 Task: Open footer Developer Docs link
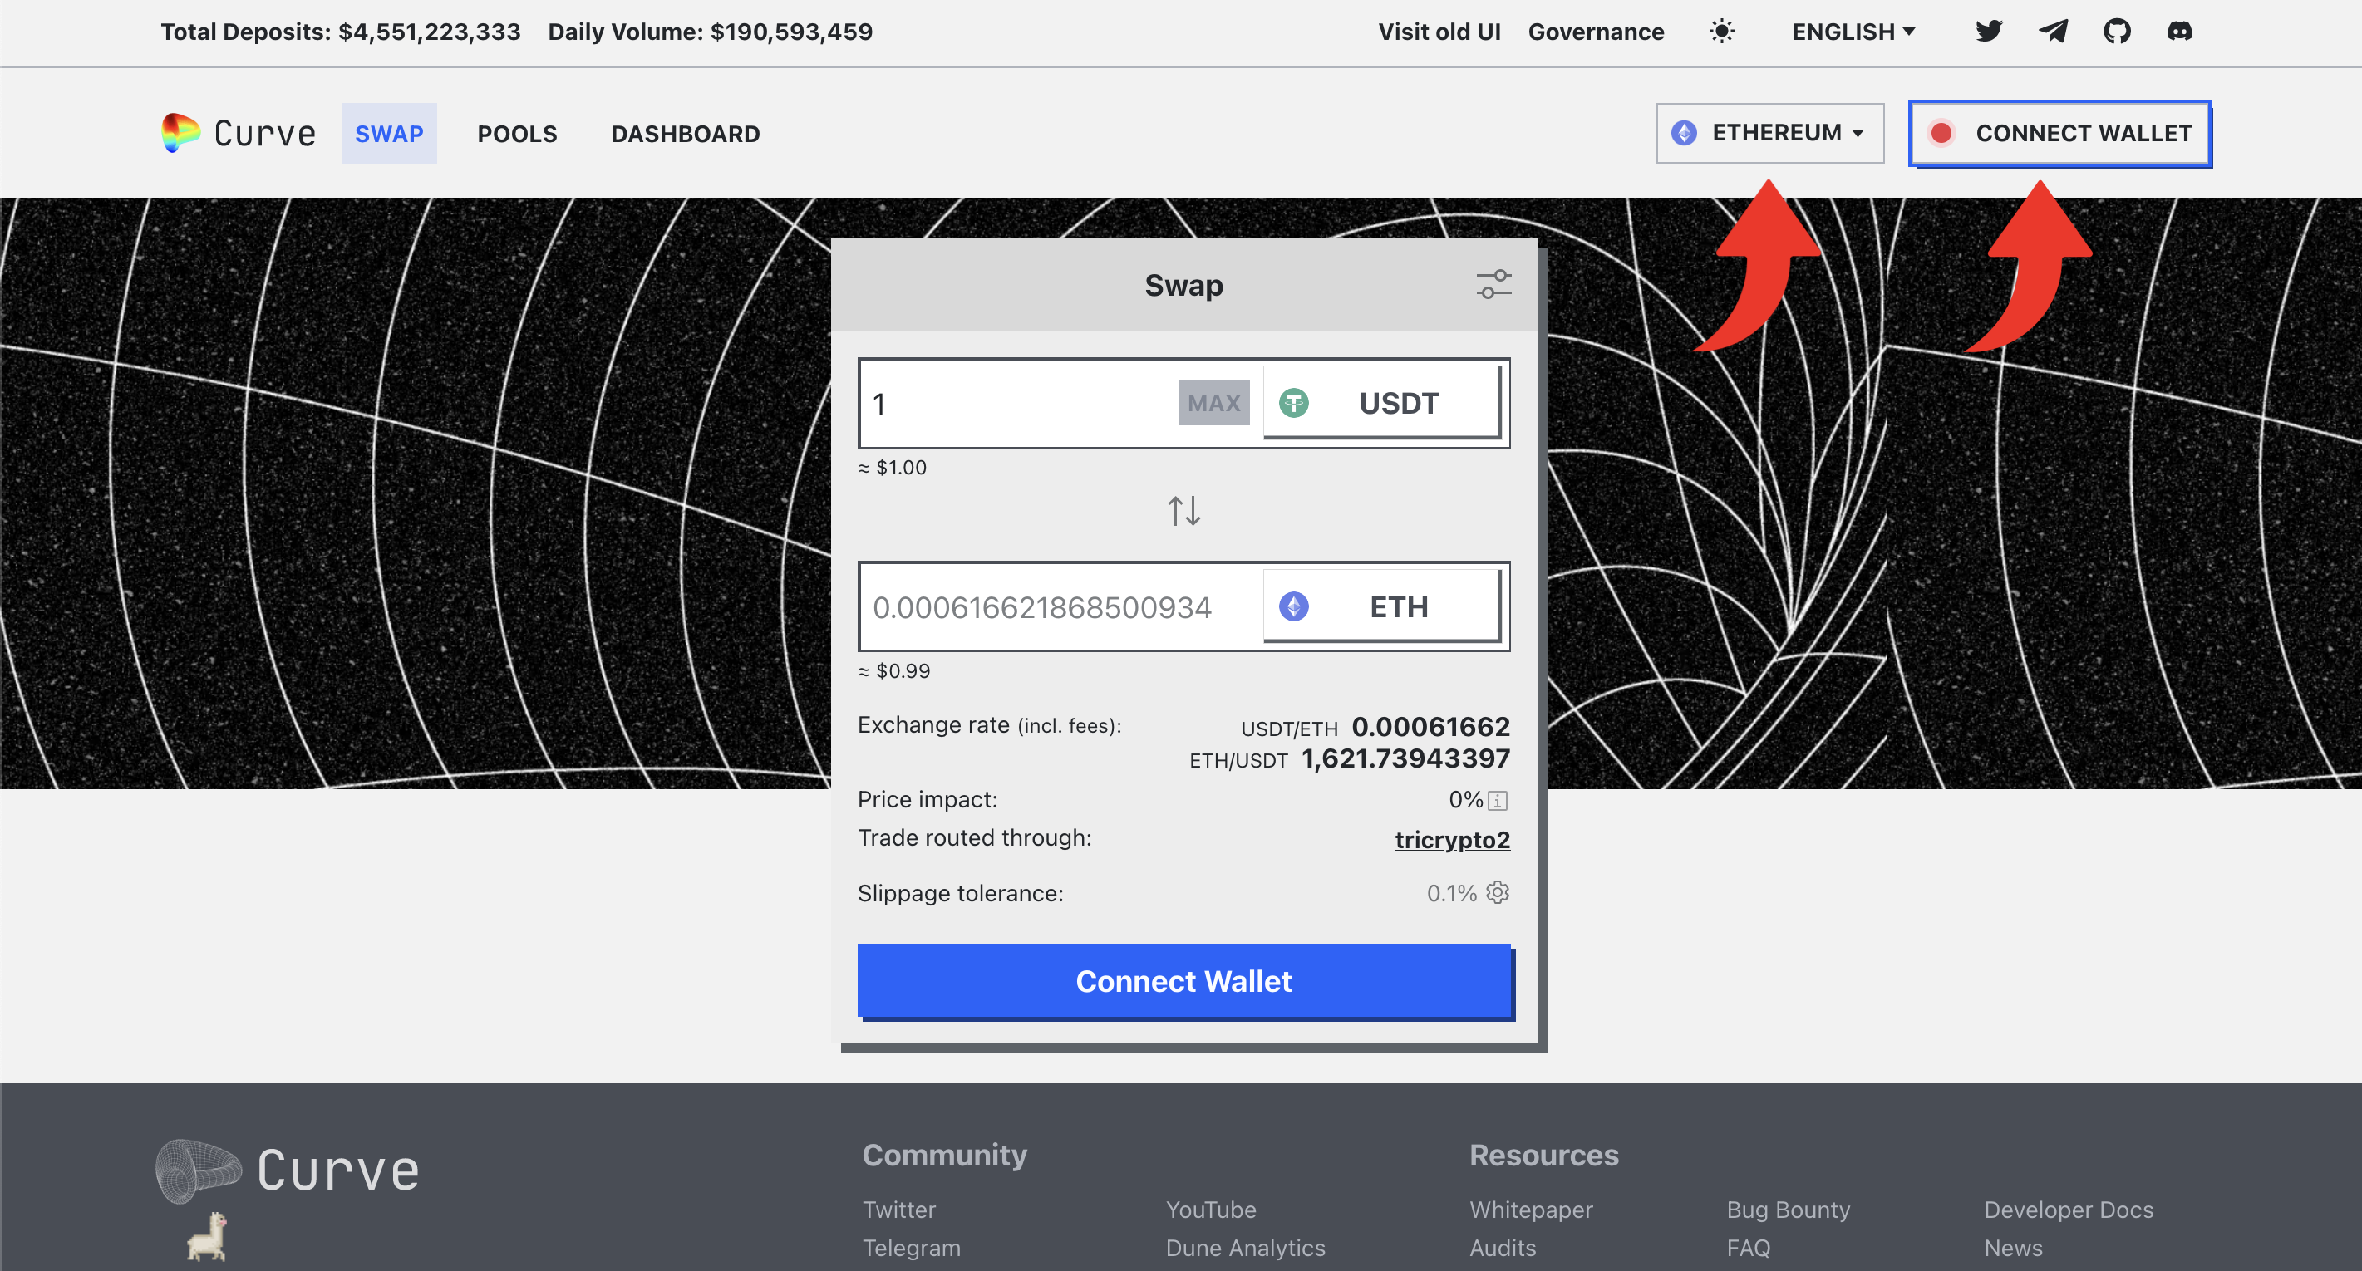point(2069,1210)
